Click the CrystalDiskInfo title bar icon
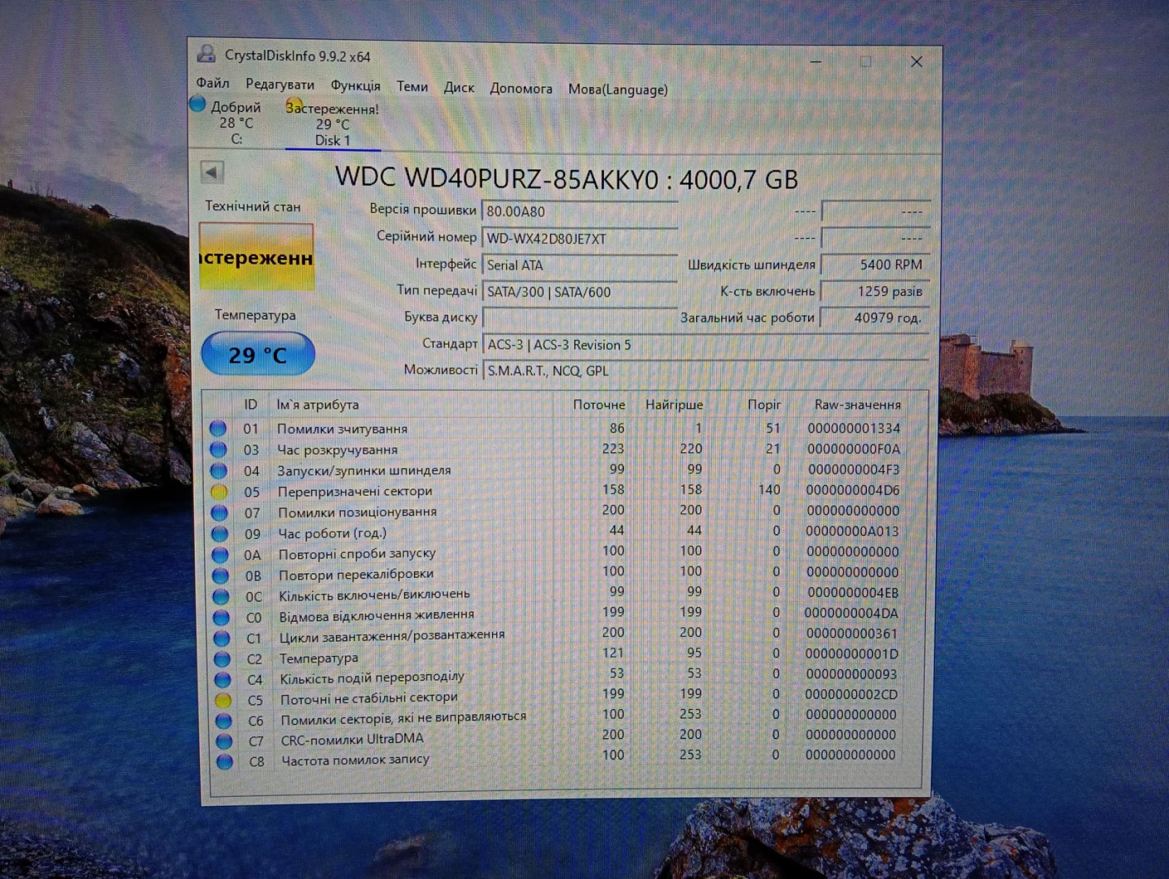 pos(206,54)
